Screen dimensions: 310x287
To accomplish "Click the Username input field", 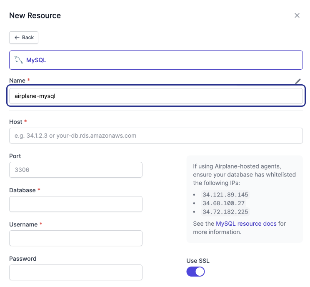I will click(76, 238).
